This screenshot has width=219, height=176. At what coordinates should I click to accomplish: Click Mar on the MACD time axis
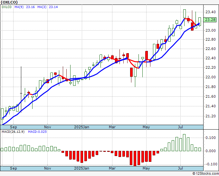coord(112,168)
